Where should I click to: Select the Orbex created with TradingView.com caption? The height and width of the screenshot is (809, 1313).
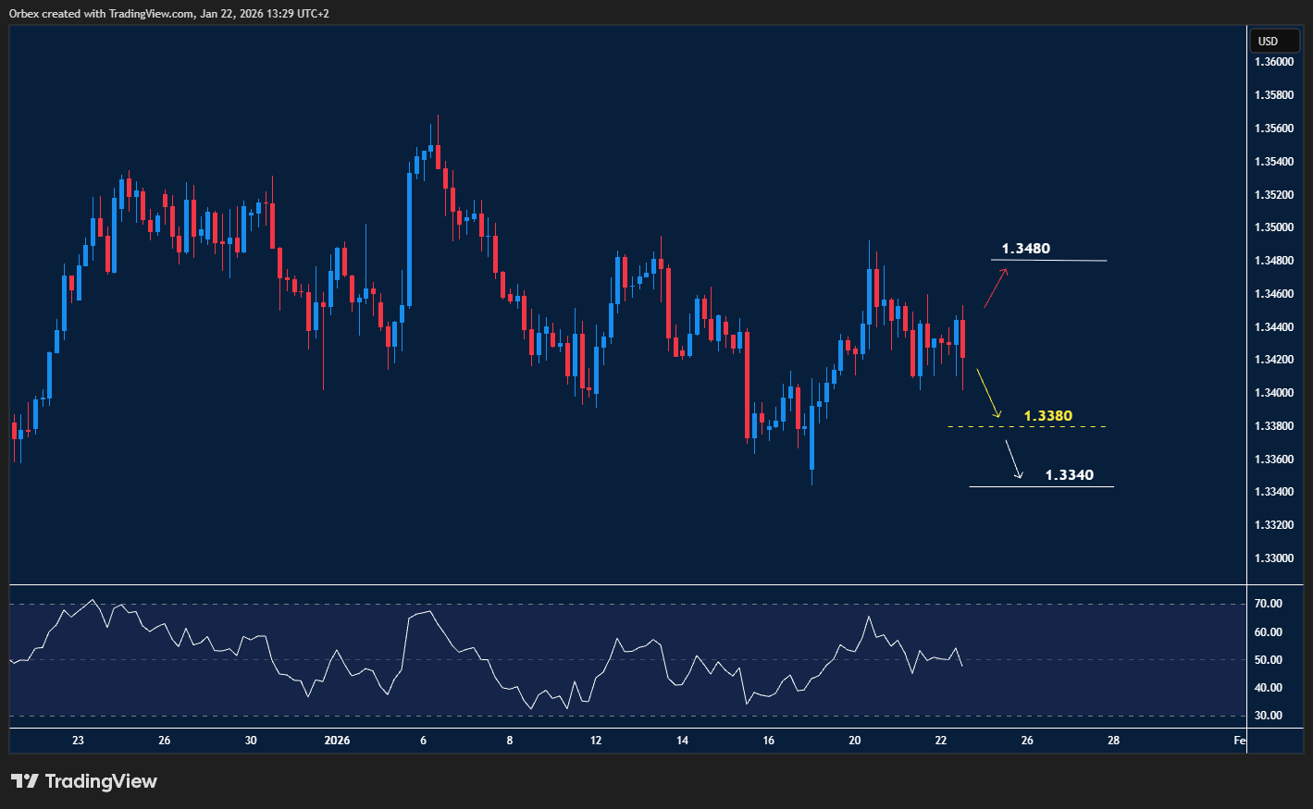pyautogui.click(x=169, y=13)
